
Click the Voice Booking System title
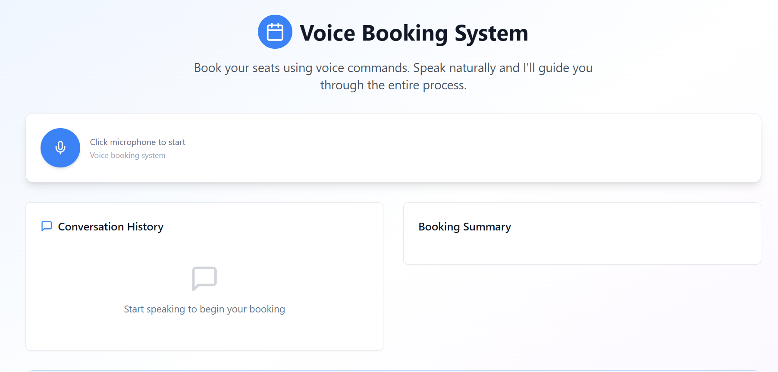(x=414, y=32)
